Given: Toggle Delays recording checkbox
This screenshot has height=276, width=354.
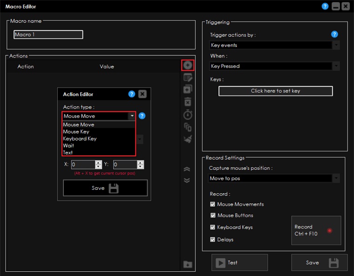Looking at the screenshot, I should 212,240.
